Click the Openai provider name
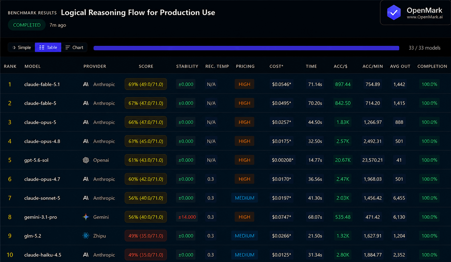 [x=101, y=160]
